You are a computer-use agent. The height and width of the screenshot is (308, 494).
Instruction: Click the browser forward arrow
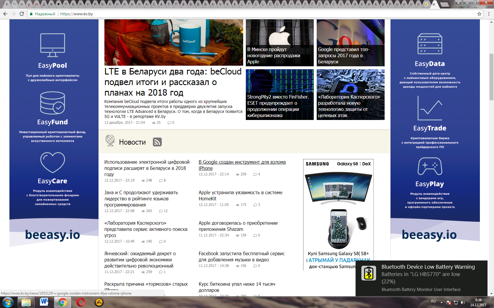tap(14, 14)
